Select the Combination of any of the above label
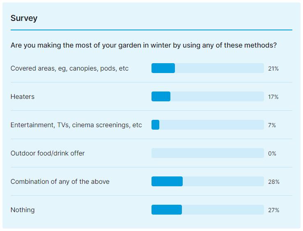The height and width of the screenshot is (231, 303). (60, 182)
